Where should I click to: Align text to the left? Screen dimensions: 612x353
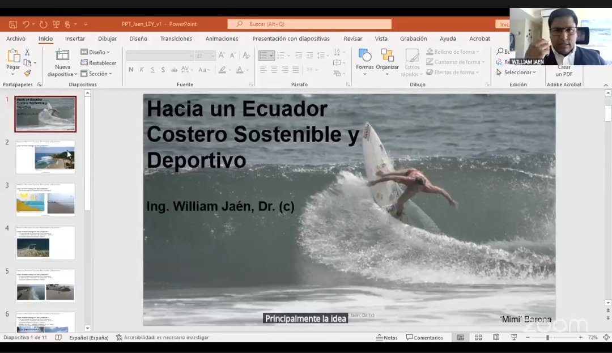coord(263,70)
